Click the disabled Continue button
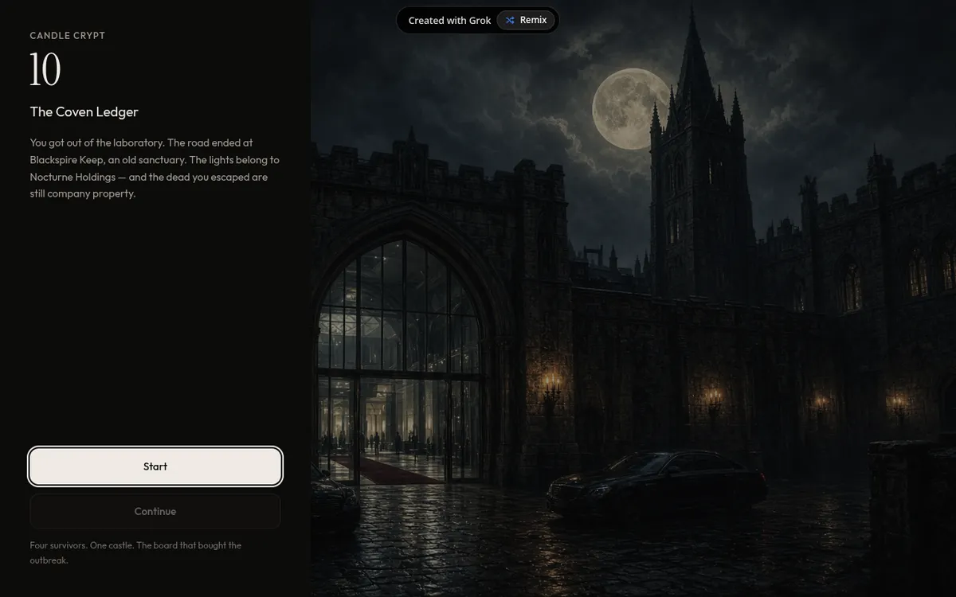 [155, 511]
